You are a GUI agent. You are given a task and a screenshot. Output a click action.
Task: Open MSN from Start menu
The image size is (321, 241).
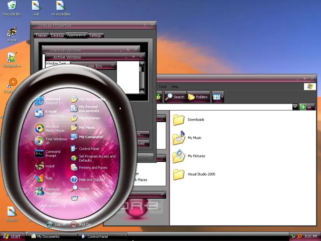44,179
